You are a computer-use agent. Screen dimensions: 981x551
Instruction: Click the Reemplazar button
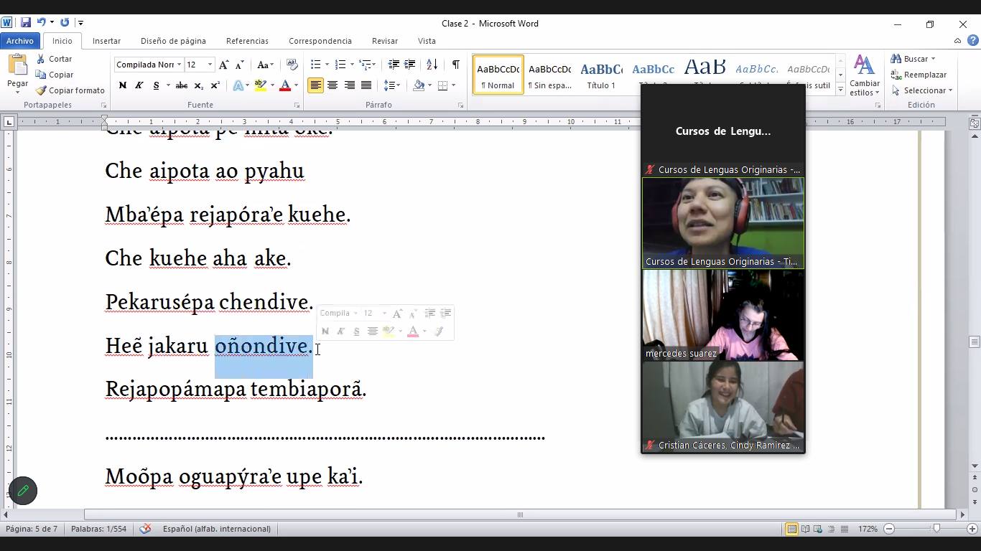[919, 75]
